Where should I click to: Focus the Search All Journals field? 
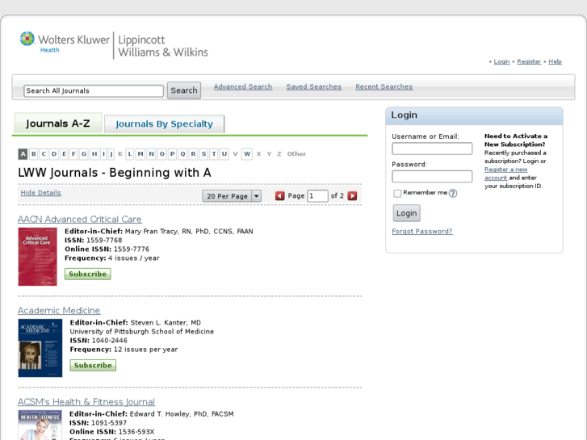pos(94,90)
